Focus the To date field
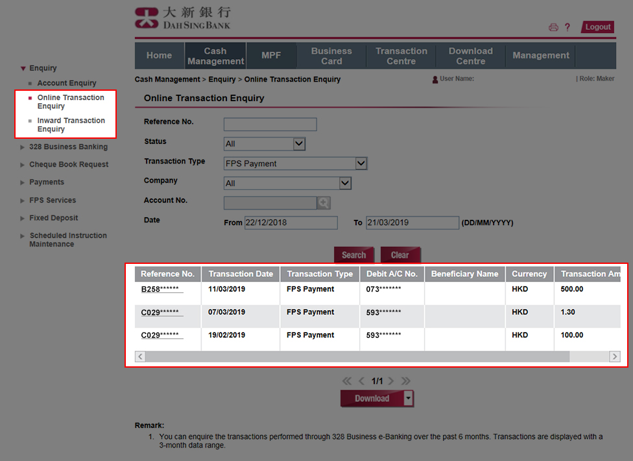The image size is (633, 461). pos(412,222)
